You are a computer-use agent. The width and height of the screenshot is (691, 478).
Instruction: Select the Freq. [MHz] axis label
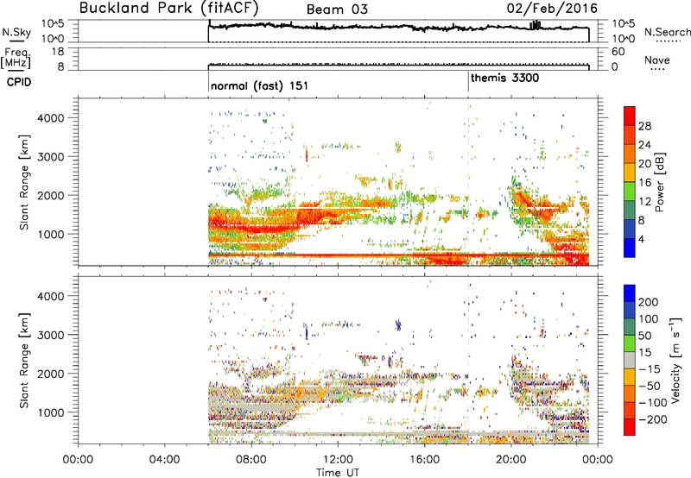pyautogui.click(x=16, y=59)
